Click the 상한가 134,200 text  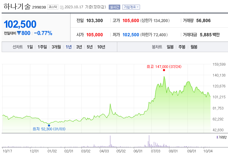click(x=155, y=20)
